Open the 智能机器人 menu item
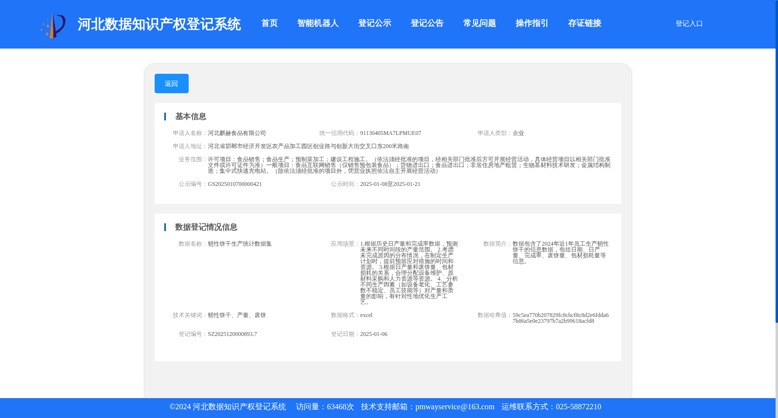 tap(318, 23)
